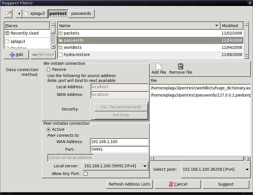Click the pencil type-filename icon
Image resolution: width=253 pixels, height=195 pixels.
coord(8,13)
